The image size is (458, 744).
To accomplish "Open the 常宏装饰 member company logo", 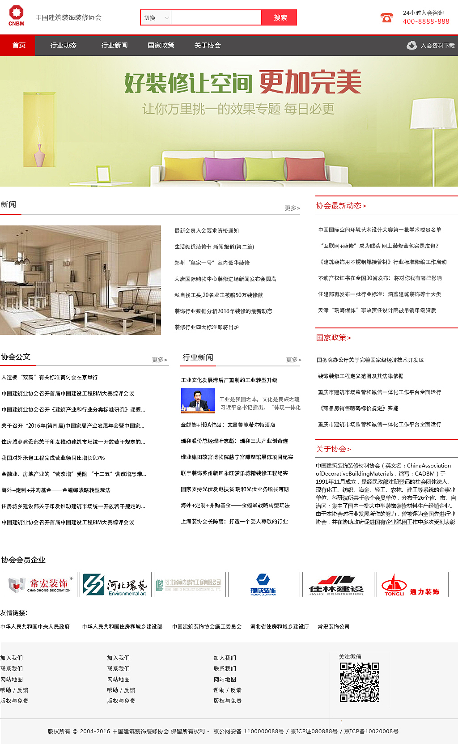I will 42,584.
